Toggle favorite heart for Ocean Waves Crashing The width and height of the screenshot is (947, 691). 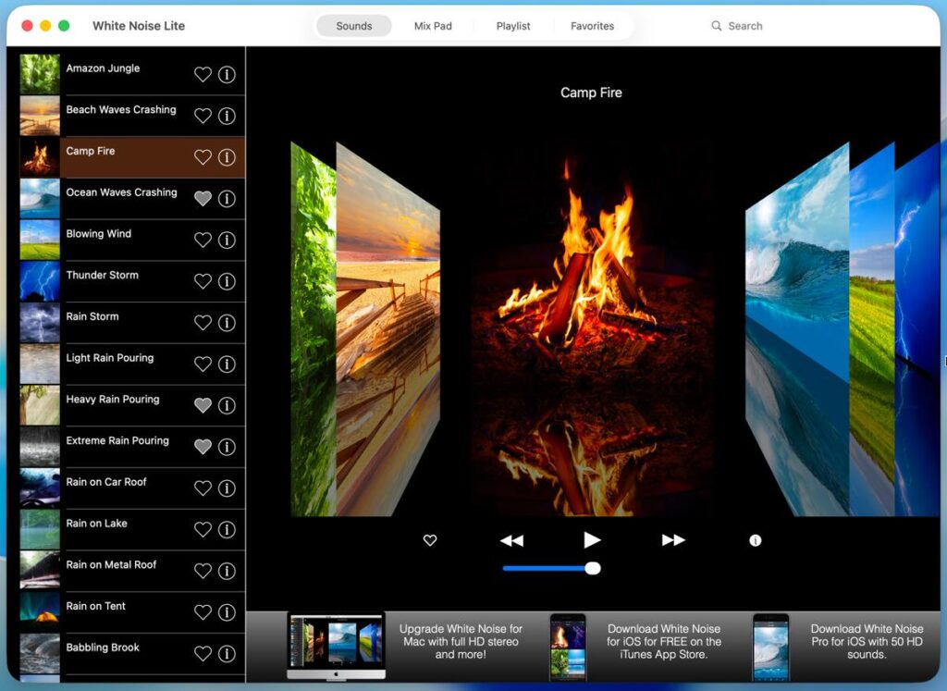click(203, 199)
